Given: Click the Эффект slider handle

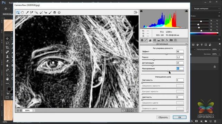Looking at the screenshot, I should click(166, 54).
